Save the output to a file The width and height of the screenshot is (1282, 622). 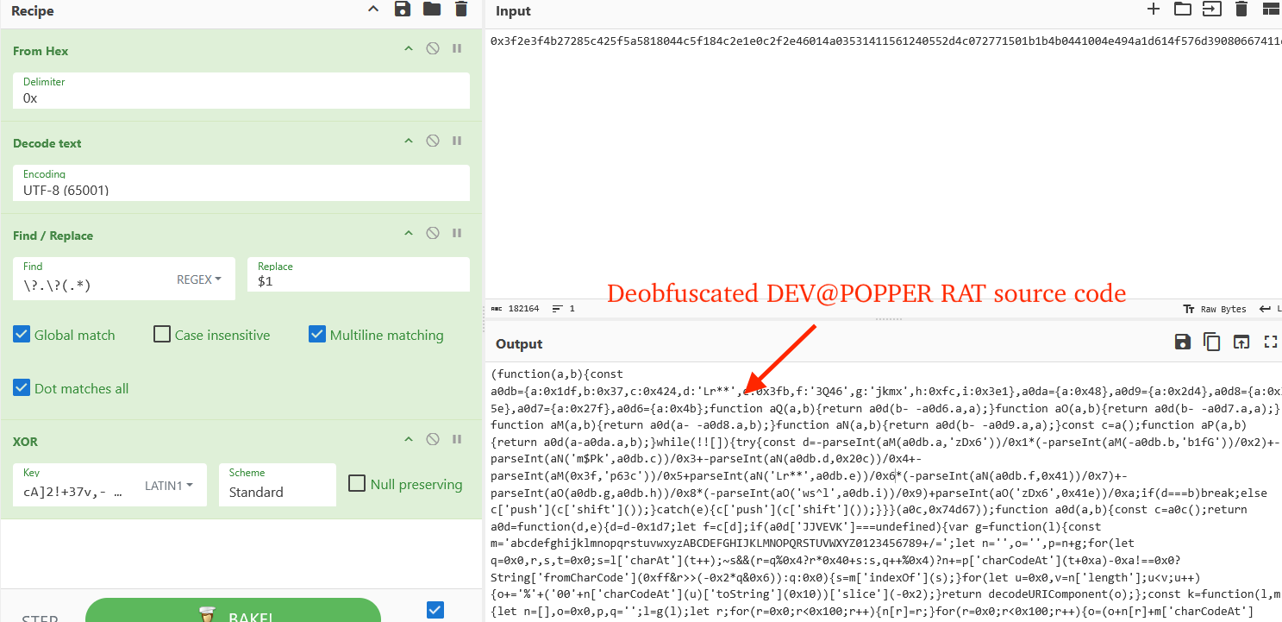tap(1182, 342)
